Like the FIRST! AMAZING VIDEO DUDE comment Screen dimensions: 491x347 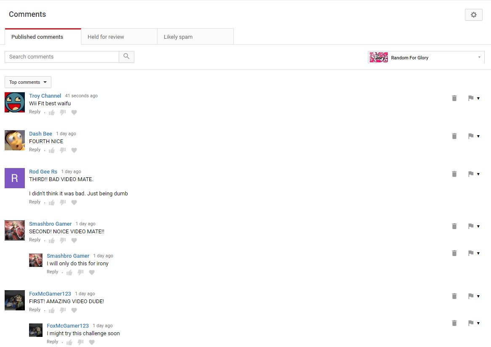click(52, 310)
